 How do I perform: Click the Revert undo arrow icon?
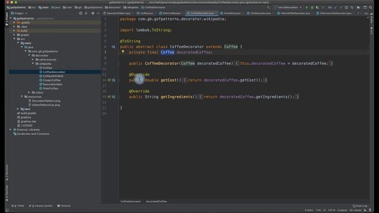point(352,8)
